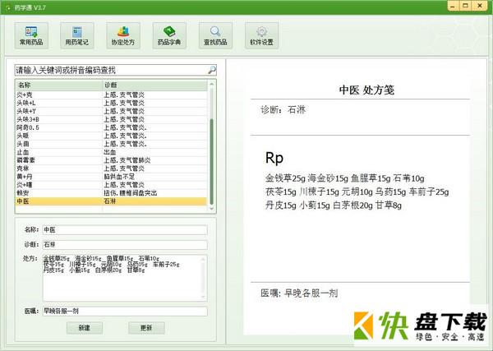This screenshot has height=351, width=493.
Task: Select the 炎+克 row
Action: [112, 95]
